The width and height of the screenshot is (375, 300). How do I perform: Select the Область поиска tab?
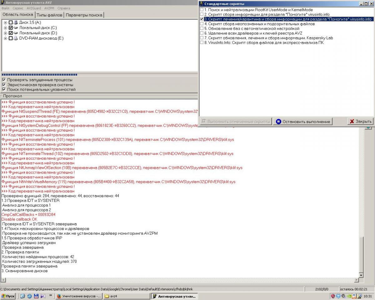point(17,15)
